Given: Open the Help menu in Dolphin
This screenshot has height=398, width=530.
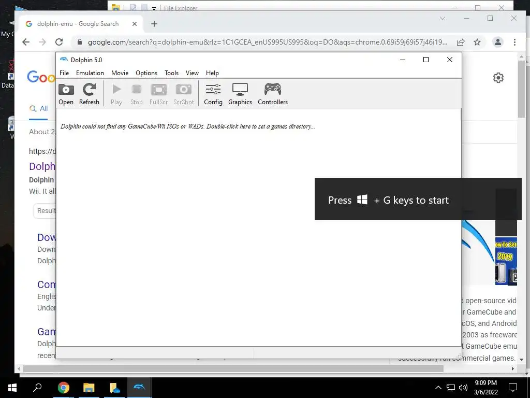Looking at the screenshot, I should pyautogui.click(x=212, y=73).
